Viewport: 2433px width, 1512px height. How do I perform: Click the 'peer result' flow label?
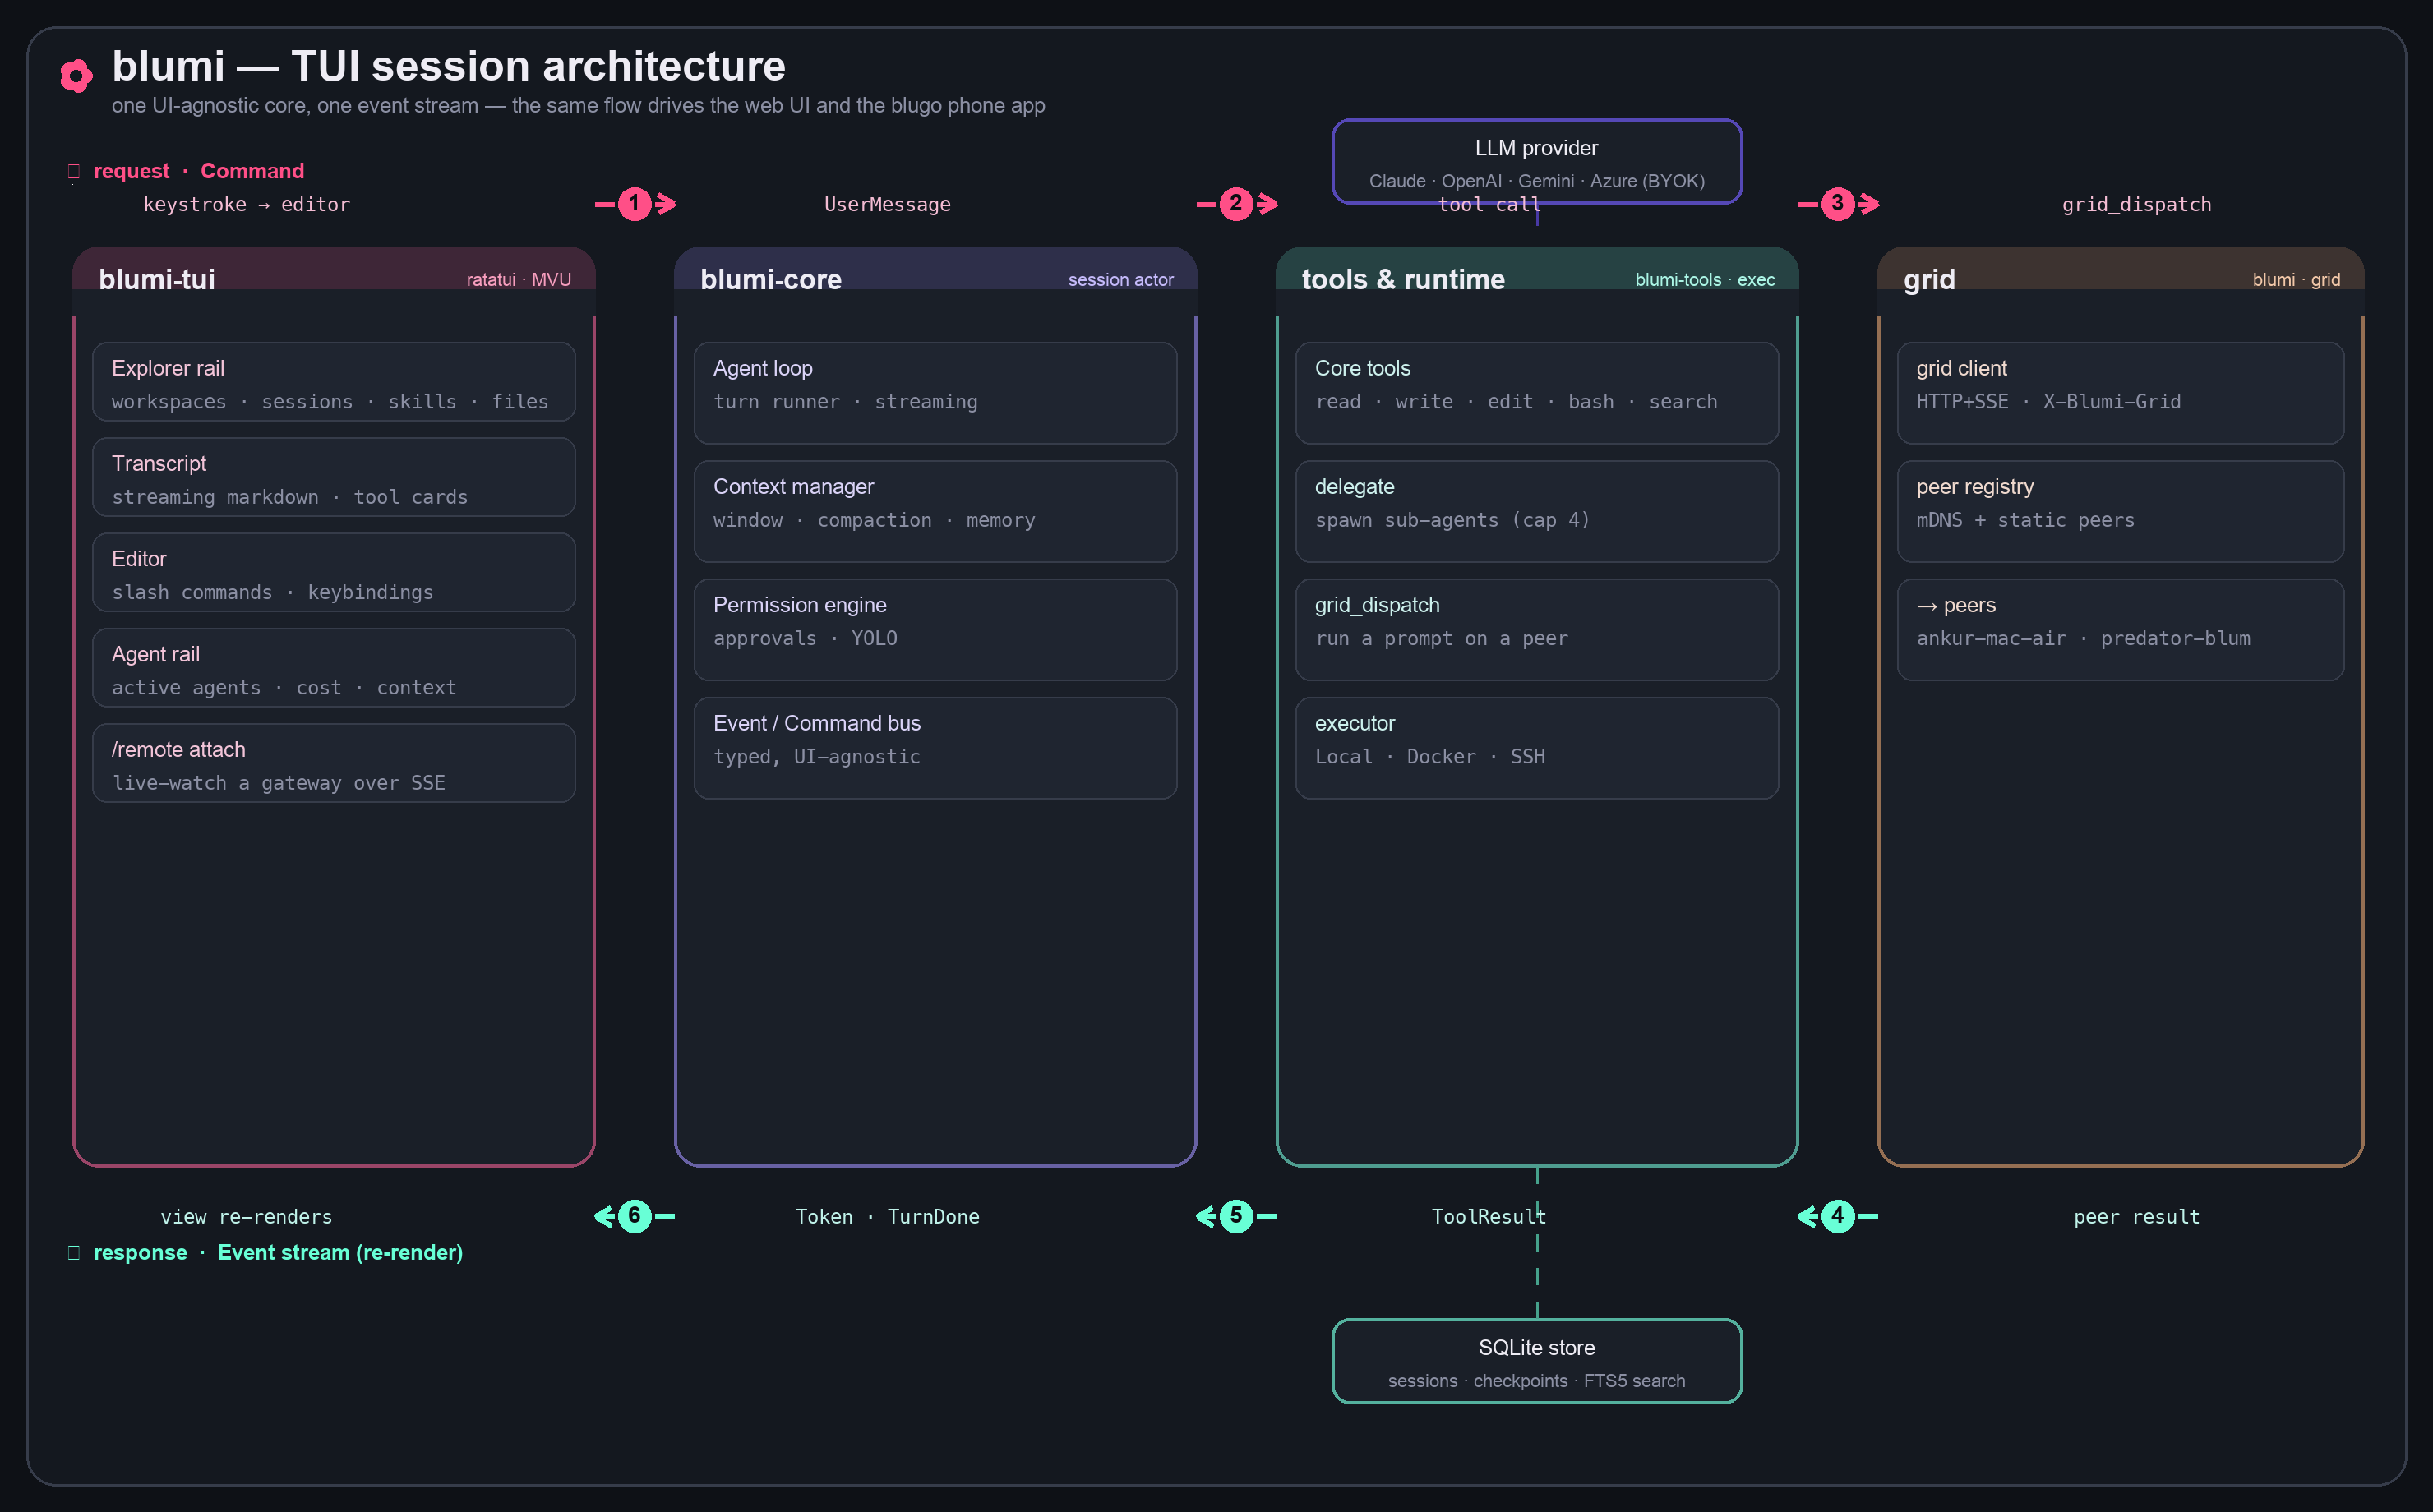click(x=2136, y=1217)
